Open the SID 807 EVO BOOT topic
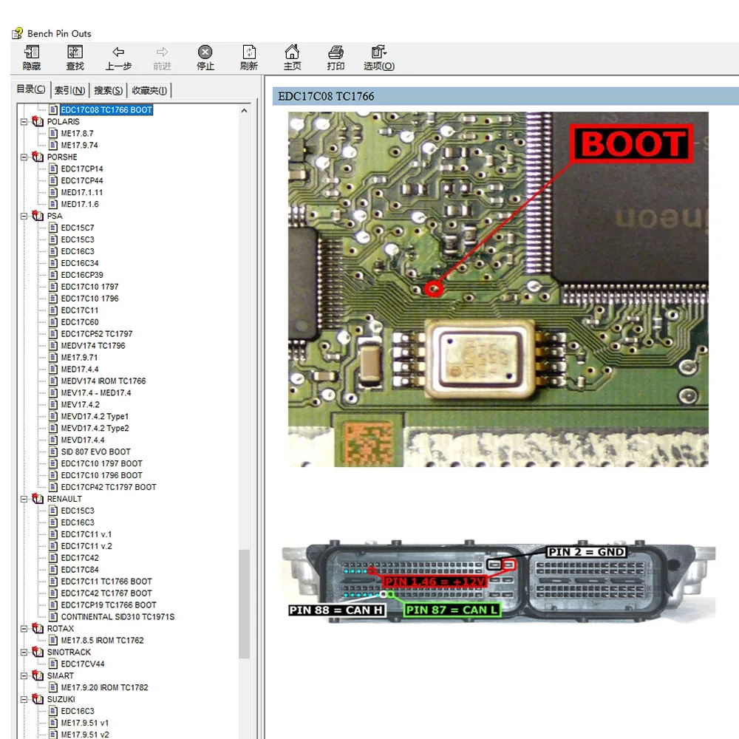 pyautogui.click(x=95, y=452)
